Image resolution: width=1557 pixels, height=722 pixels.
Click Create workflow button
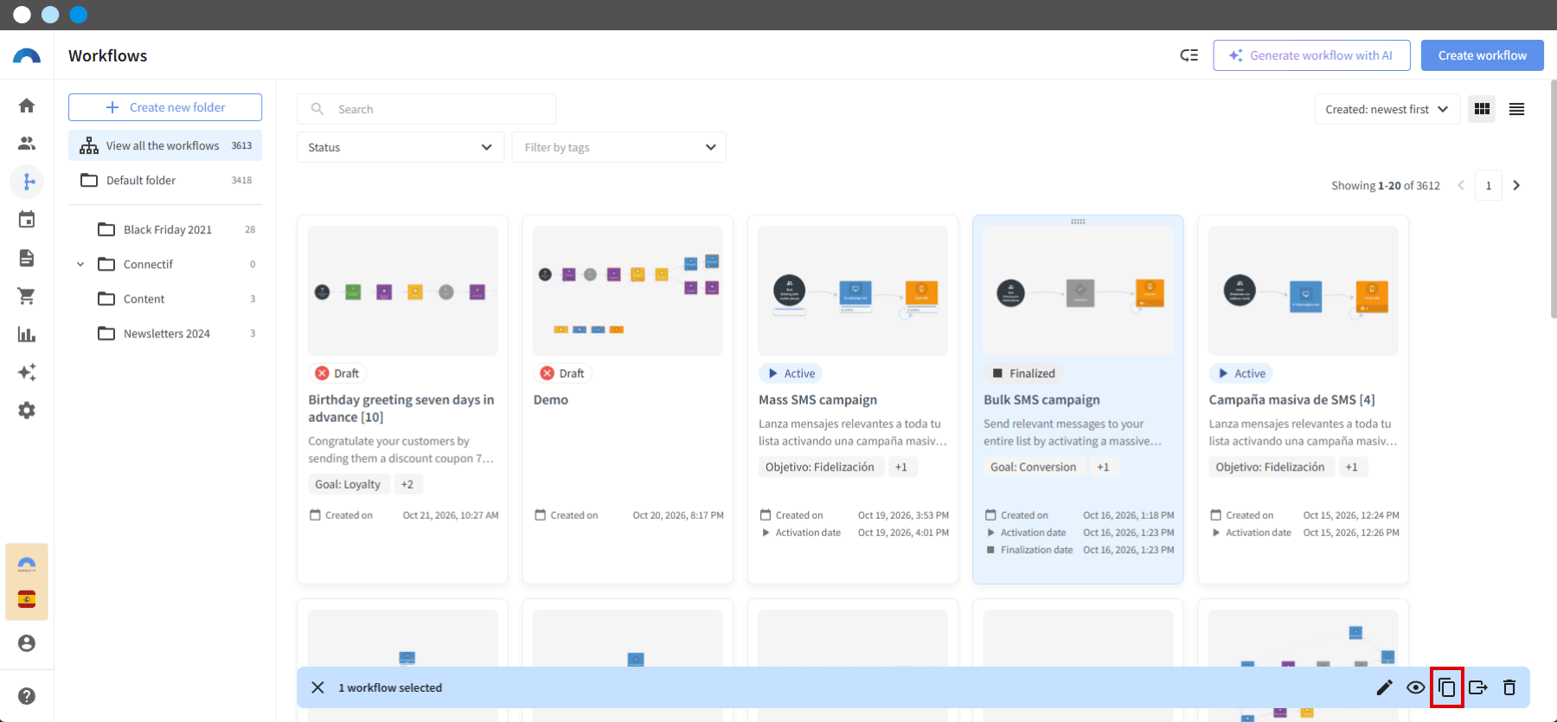coord(1483,55)
